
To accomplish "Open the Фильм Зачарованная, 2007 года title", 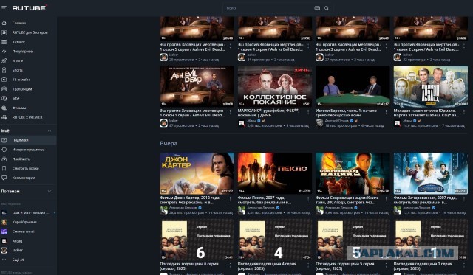I will [x=425, y=200].
